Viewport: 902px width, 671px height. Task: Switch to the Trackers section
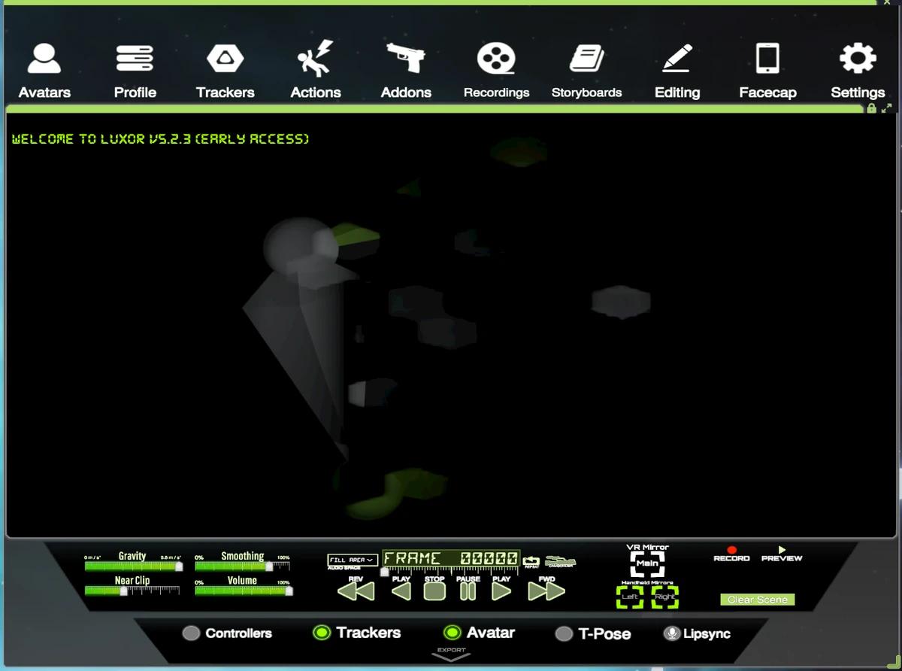tap(225, 68)
